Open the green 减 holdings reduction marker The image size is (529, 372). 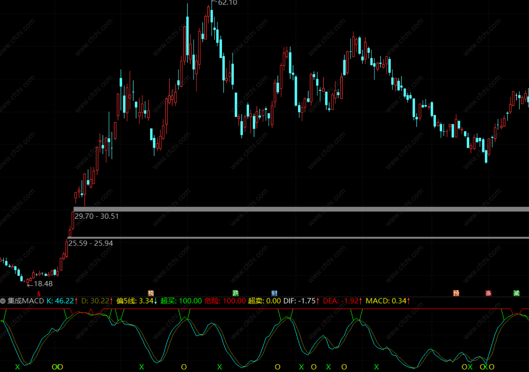click(516, 293)
